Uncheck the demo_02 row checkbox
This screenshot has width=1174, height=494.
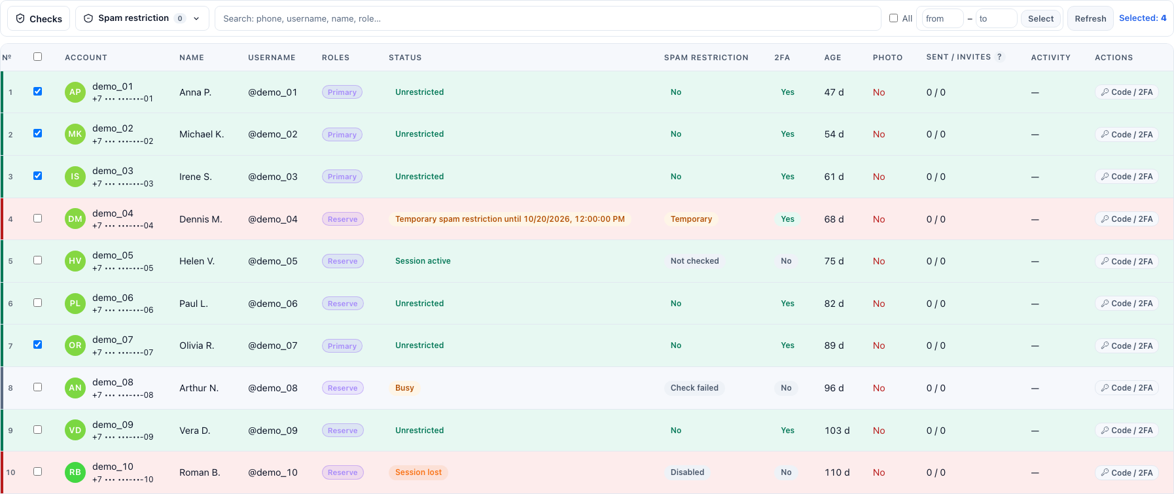tap(37, 133)
